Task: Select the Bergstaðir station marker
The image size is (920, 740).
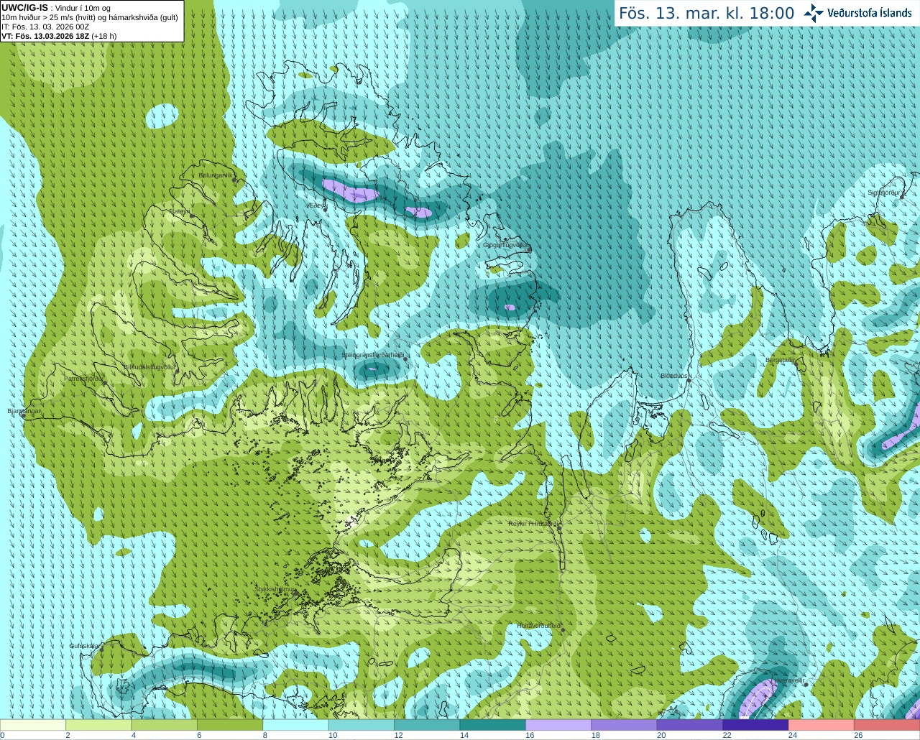Action: pyautogui.click(x=796, y=364)
